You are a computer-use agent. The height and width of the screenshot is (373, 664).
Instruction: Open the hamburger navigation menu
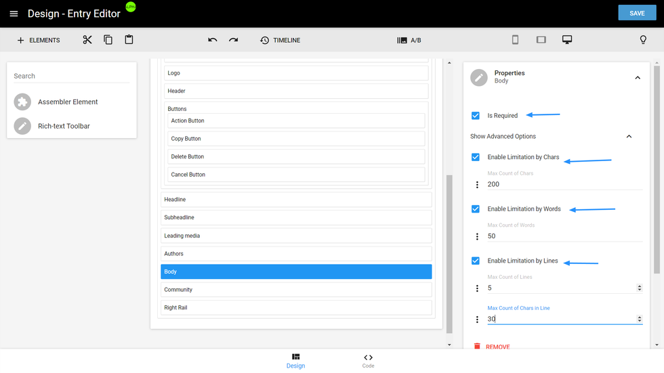14,14
